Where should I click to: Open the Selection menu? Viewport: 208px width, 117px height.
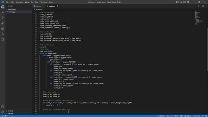[19, 2]
